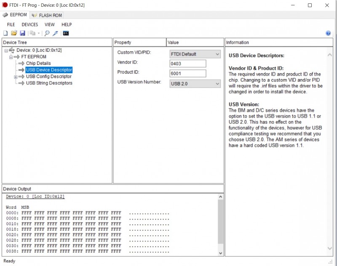Image resolution: width=337 pixels, height=266 pixels.
Task: Scan and parse devices with magnifier icon
Action: 47,33
